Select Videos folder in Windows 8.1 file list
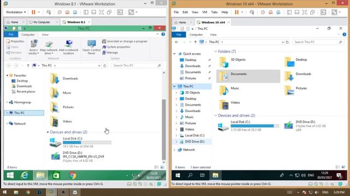This screenshot has width=350, height=196. [x=61, y=121]
